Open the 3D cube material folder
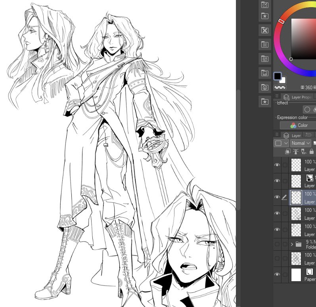 point(264,87)
